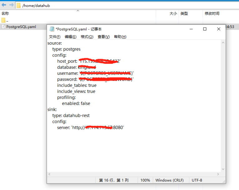Click the back navigation arrow
The height and width of the screenshot is (190, 239).
(x=4, y=5)
